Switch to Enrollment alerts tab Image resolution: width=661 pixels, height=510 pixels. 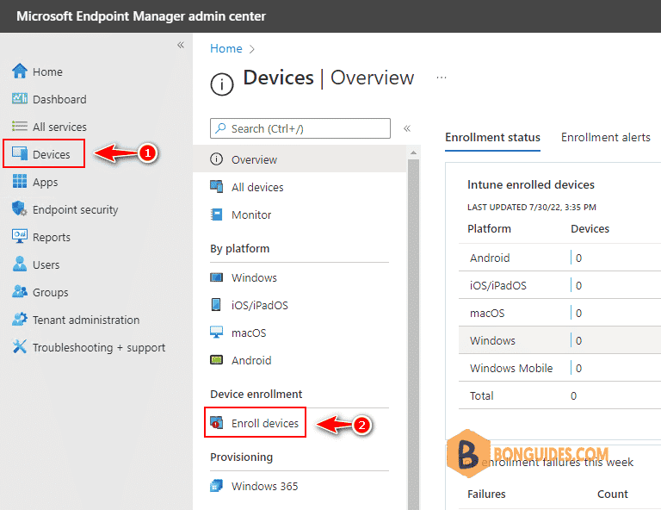pyautogui.click(x=605, y=137)
